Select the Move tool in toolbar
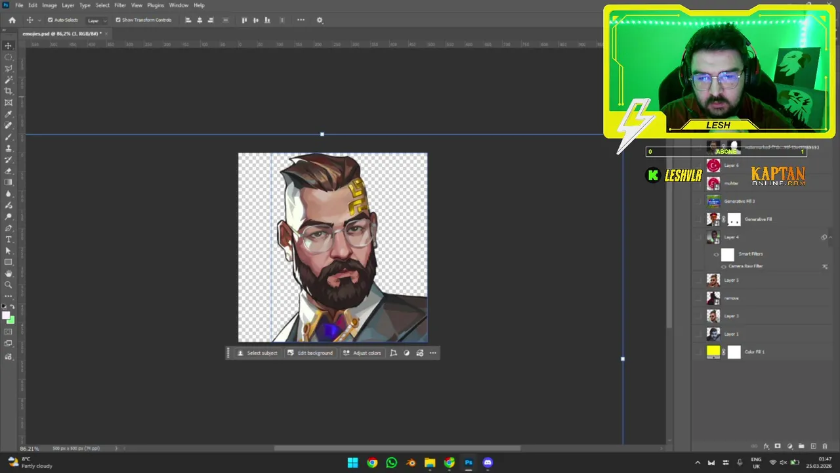 [9, 45]
